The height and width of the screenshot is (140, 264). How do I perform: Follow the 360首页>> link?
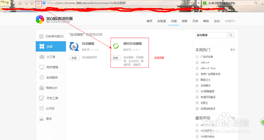230,21
